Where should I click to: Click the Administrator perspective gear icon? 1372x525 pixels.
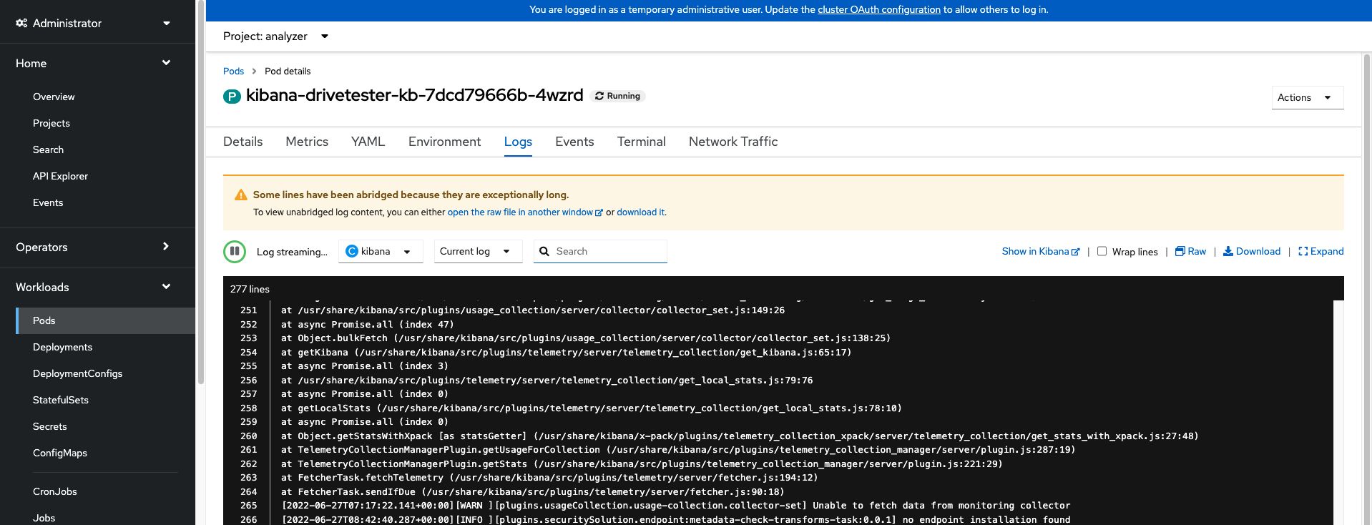tap(21, 23)
